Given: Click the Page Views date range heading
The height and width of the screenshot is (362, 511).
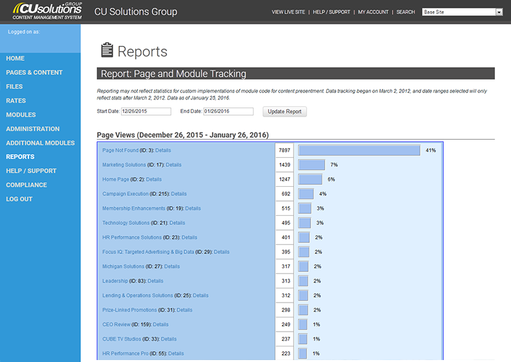Looking at the screenshot, I should 182,135.
